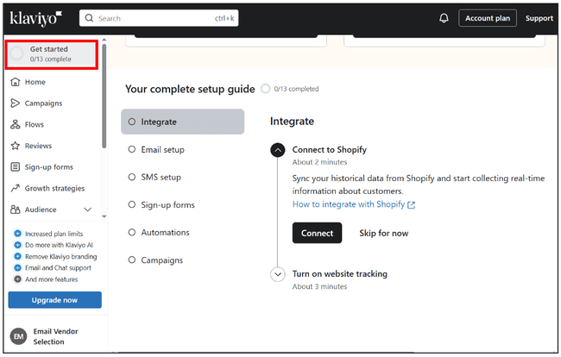This screenshot has width=561, height=357.
Task: Select the SMS setup step circle
Action: (132, 178)
